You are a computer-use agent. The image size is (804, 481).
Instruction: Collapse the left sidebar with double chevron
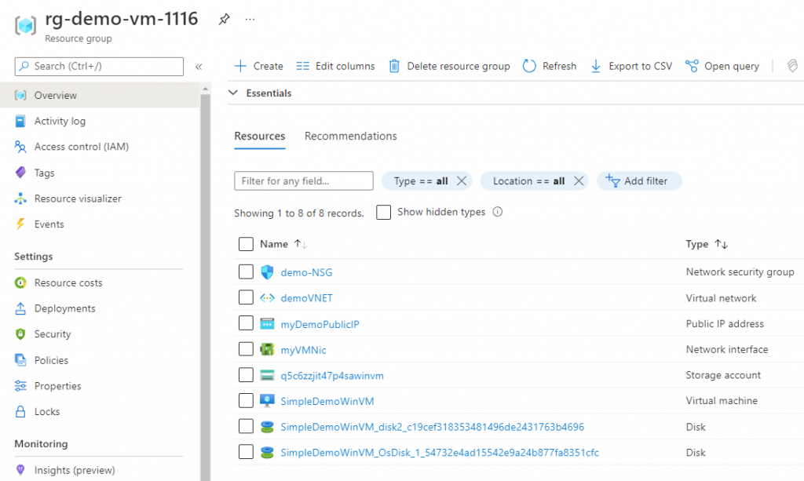click(x=199, y=67)
